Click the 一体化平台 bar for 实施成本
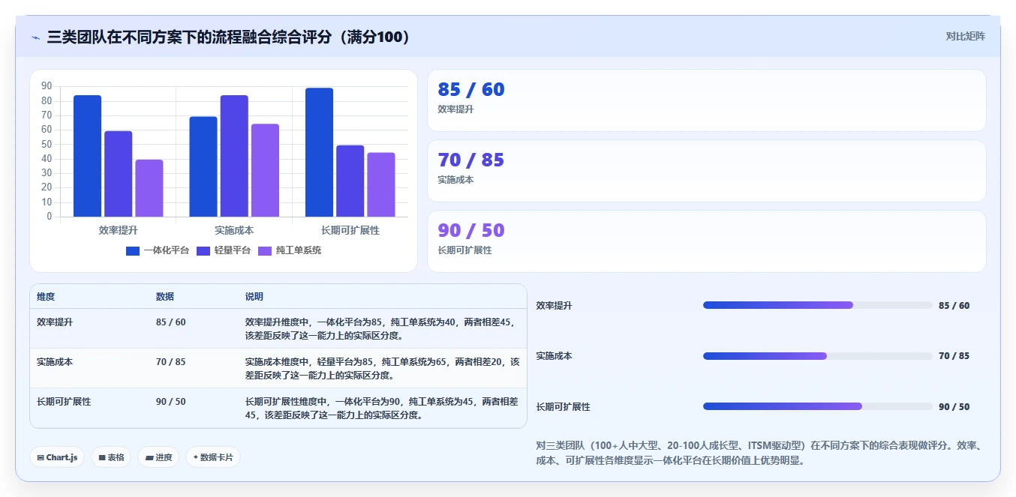 [203, 166]
